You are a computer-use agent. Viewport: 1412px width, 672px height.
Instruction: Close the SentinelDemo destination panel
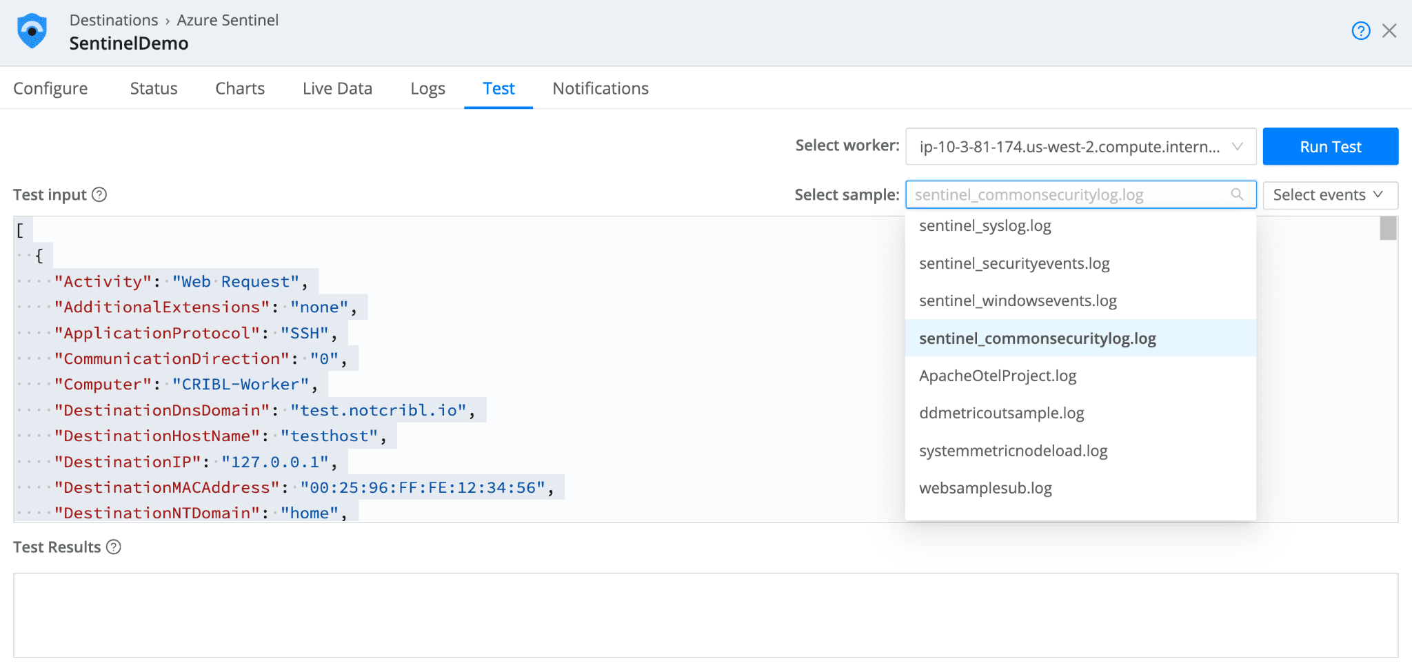point(1389,31)
